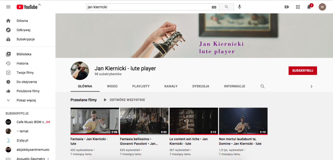This screenshot has width=333, height=160.
Task: Open the create video camera icon
Action: click(x=287, y=7)
